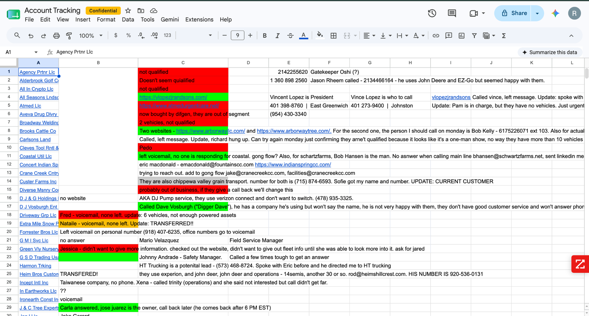
Task: Star this document
Action: coord(128,11)
